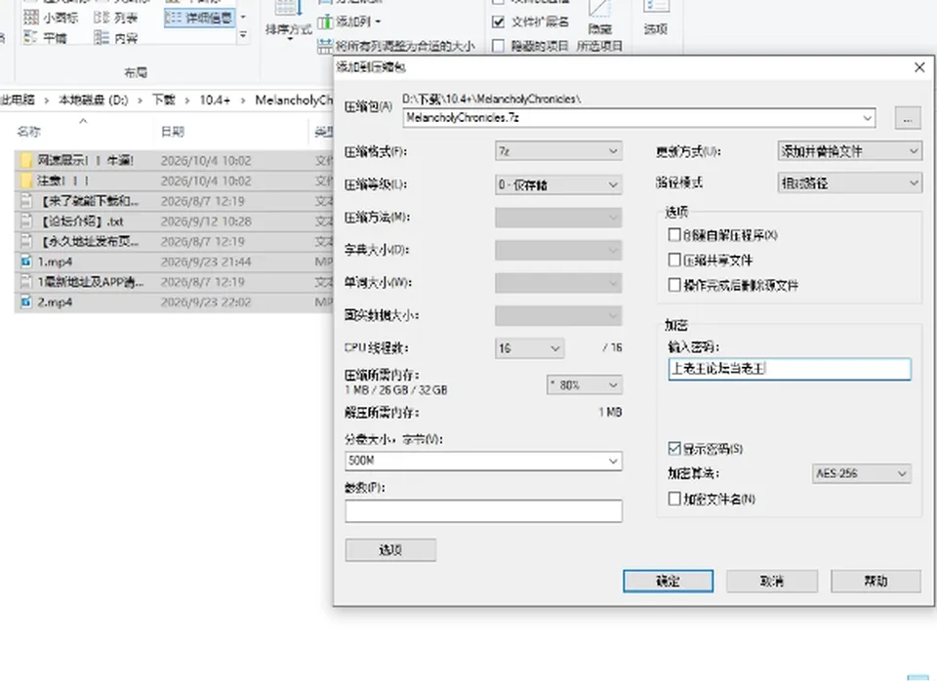
Task: Confirm compression with the 确定 button
Action: pos(668,581)
